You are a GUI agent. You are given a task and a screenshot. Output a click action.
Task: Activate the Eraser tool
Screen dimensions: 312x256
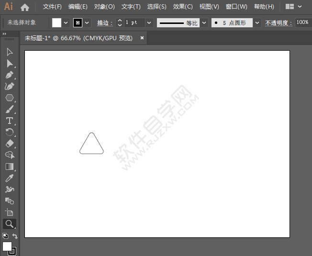click(10, 144)
